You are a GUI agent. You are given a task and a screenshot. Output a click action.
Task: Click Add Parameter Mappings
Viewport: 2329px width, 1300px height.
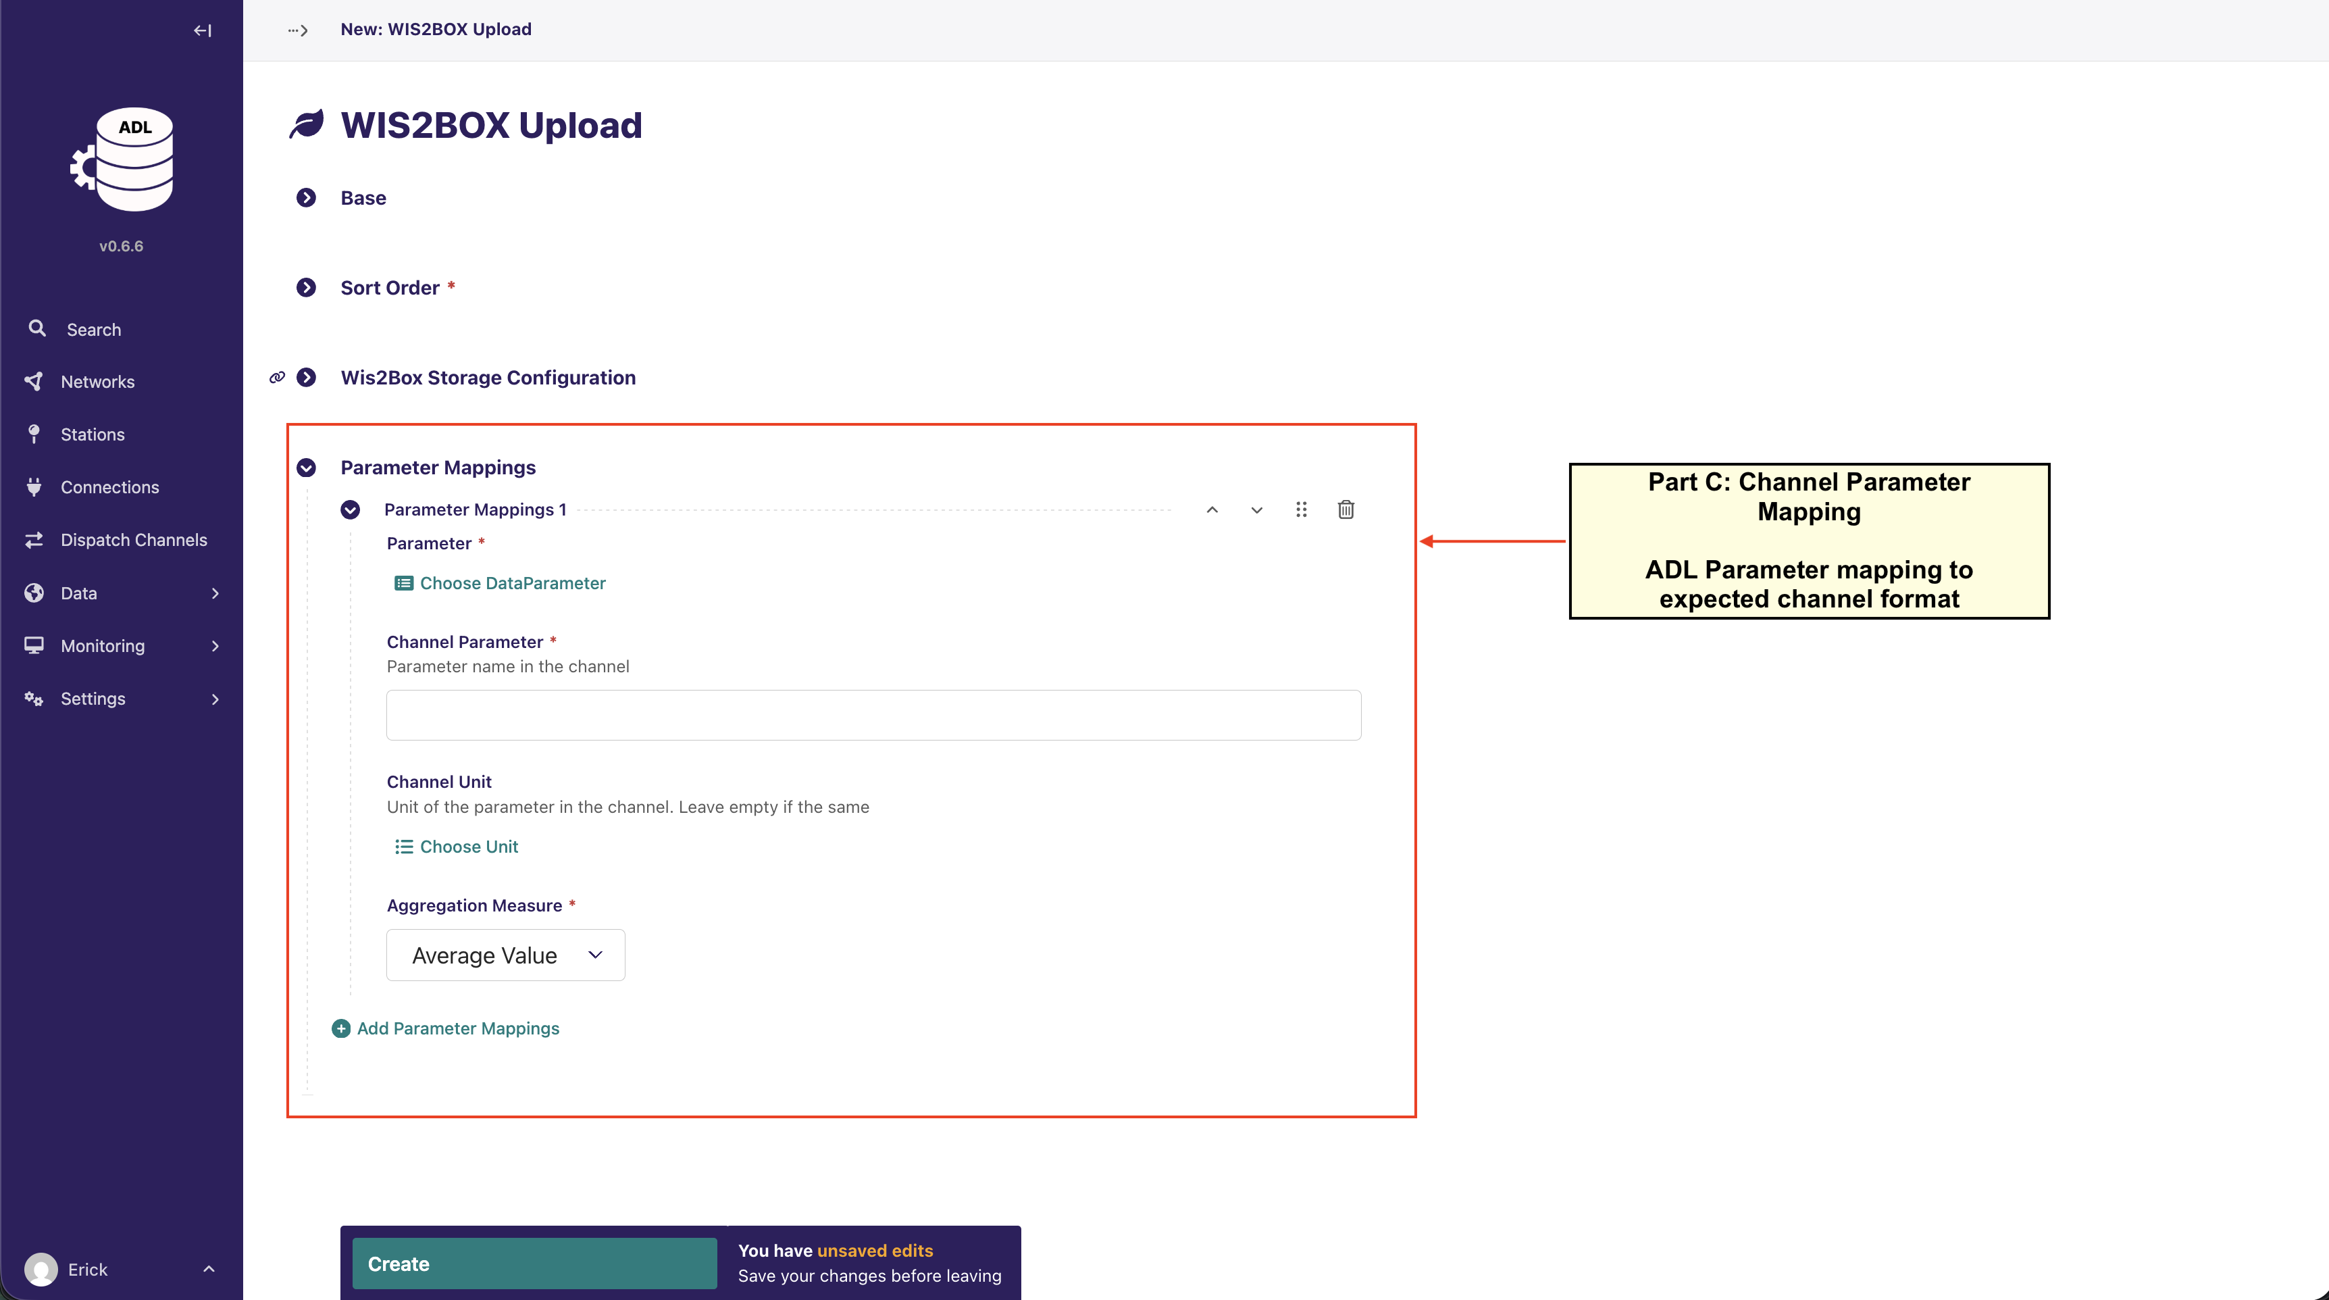pyautogui.click(x=446, y=1028)
